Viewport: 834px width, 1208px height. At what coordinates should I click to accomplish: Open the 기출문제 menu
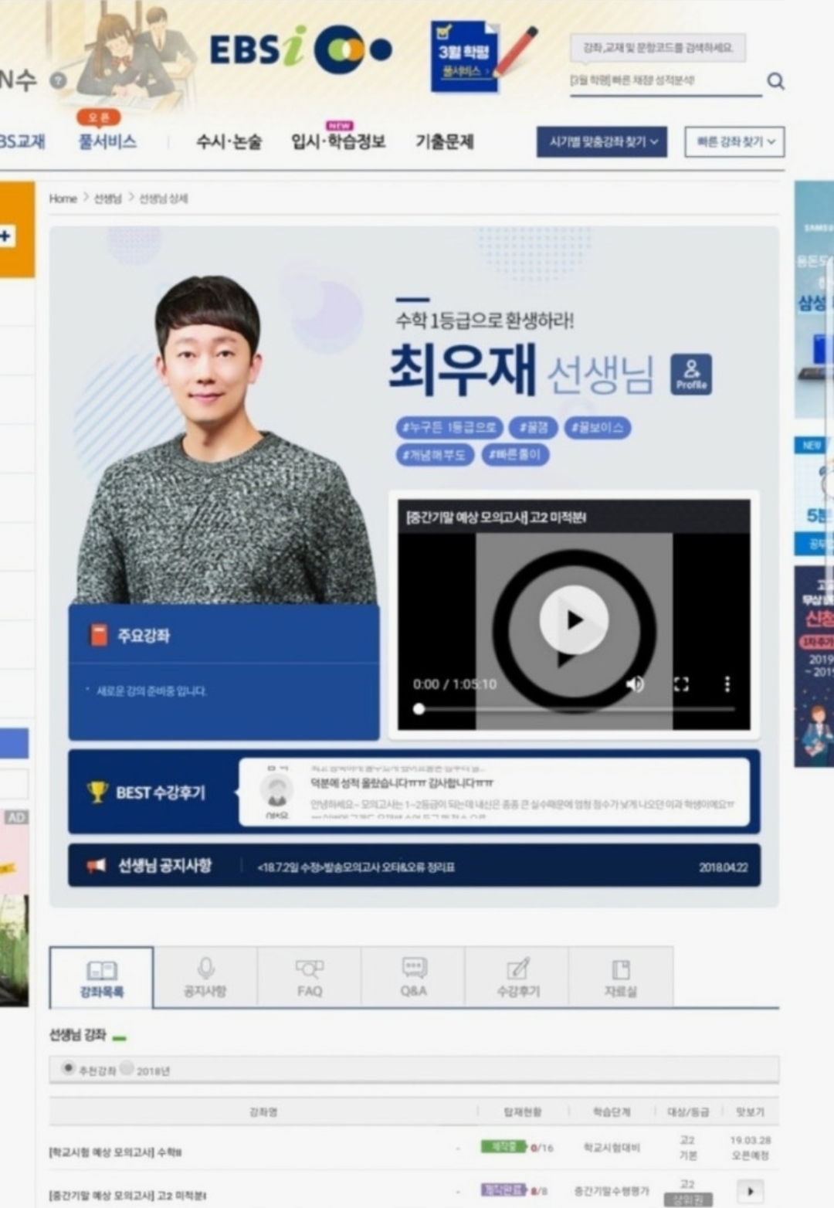[444, 141]
